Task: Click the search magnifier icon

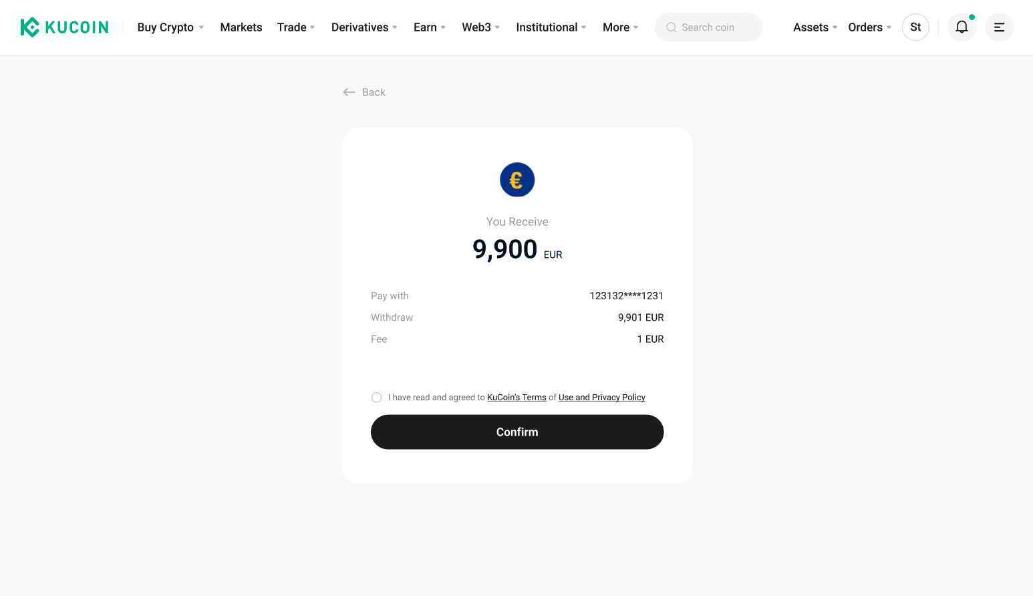Action: 672,27
